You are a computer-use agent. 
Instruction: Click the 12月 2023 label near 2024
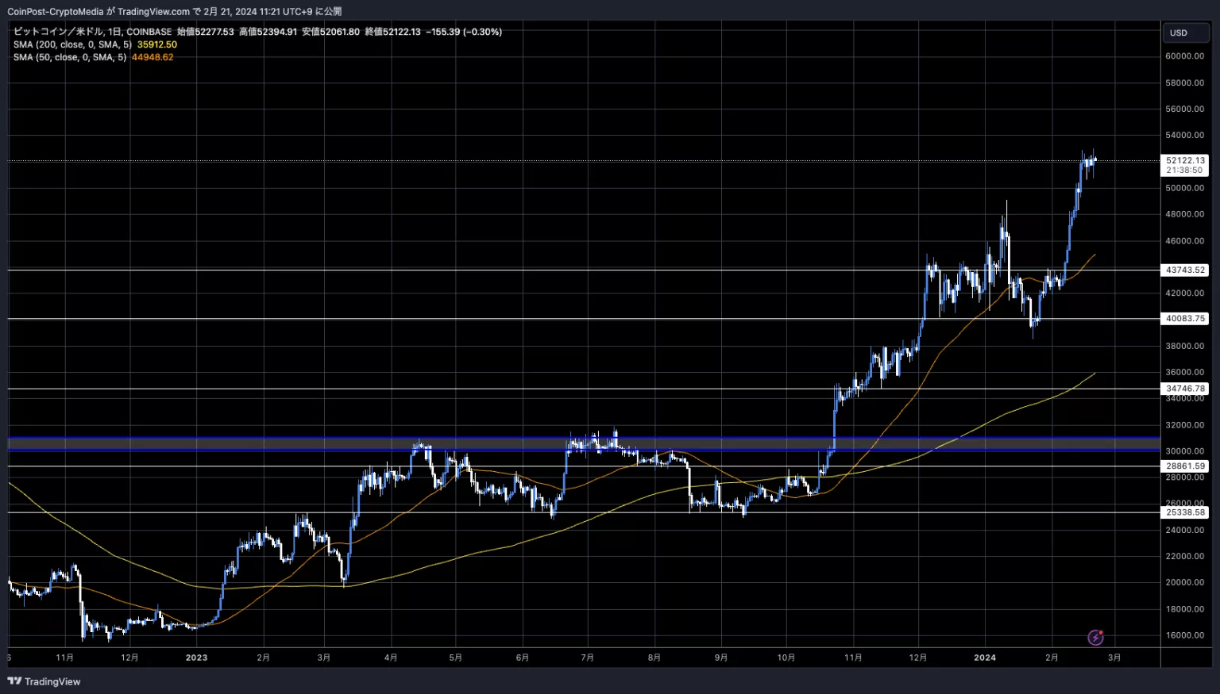[x=918, y=658]
